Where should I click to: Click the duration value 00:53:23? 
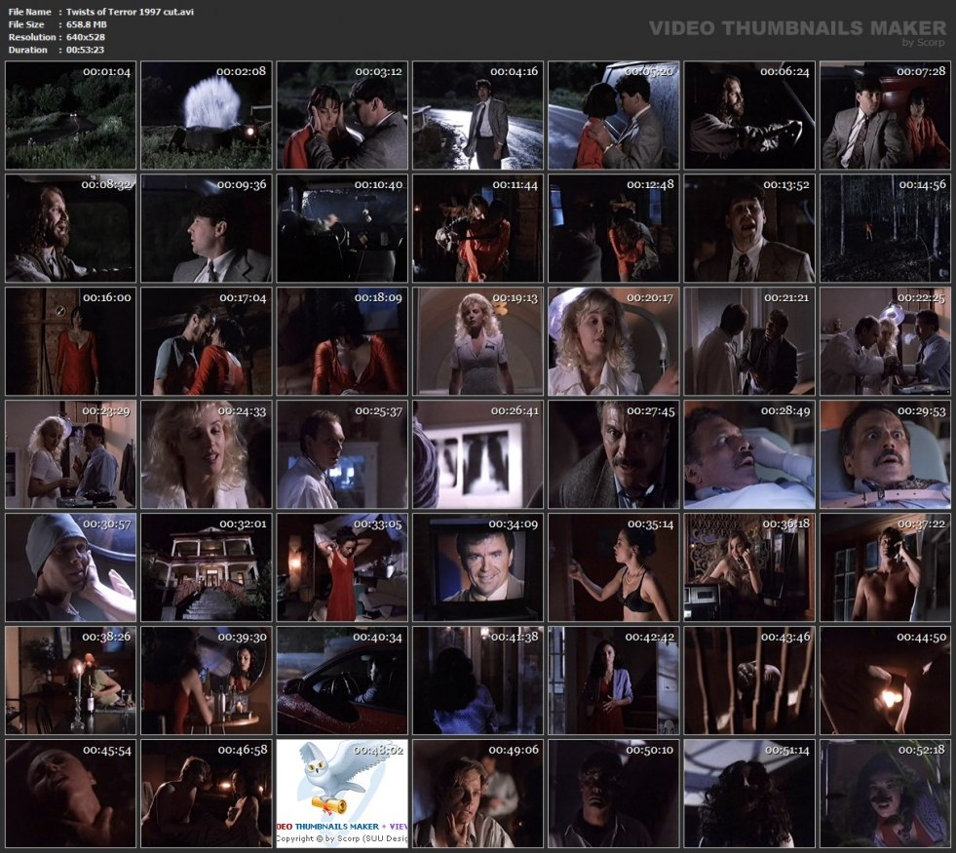pos(85,50)
